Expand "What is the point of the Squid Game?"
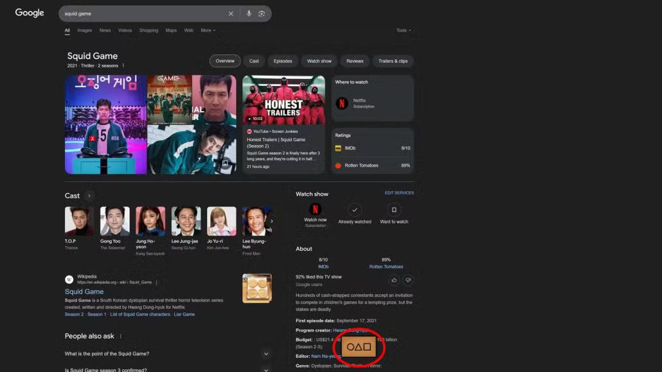662x372 pixels. [266, 354]
